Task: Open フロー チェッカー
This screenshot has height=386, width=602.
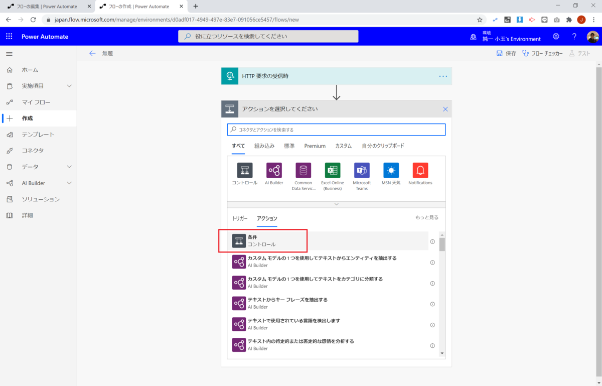Action: 542,53
